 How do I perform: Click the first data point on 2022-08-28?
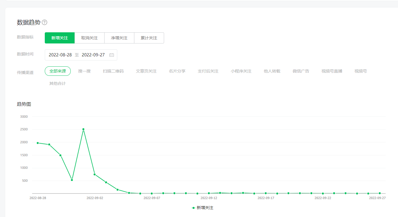click(38, 143)
